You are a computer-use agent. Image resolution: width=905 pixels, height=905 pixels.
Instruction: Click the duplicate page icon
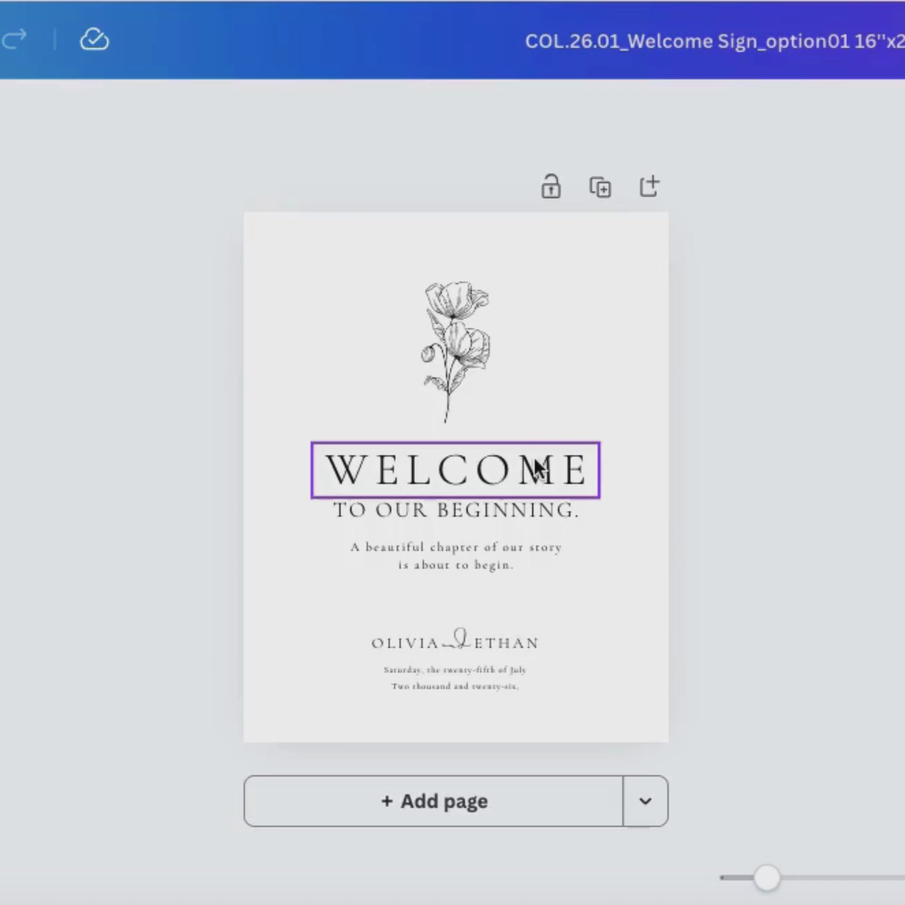point(600,187)
